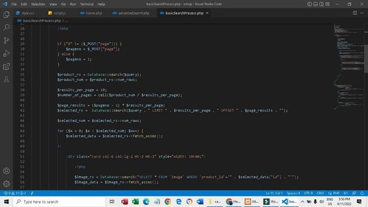Open the Go menu

(63, 4)
